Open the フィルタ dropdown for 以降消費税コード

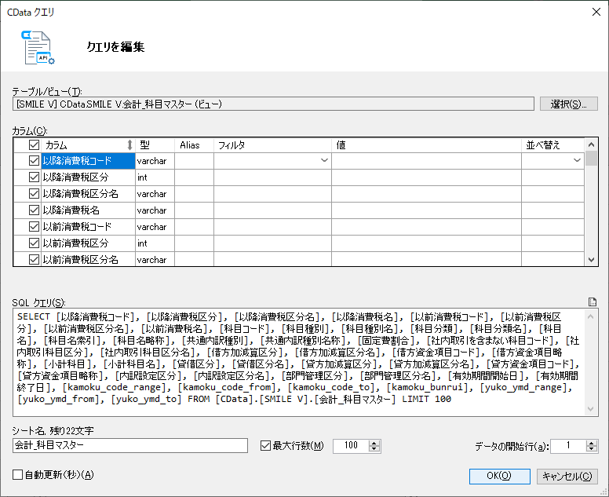(324, 160)
